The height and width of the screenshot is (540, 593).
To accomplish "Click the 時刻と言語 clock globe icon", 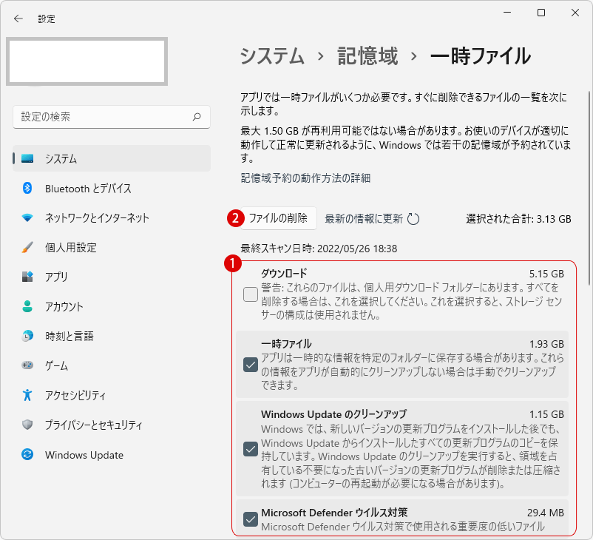I will (27, 336).
